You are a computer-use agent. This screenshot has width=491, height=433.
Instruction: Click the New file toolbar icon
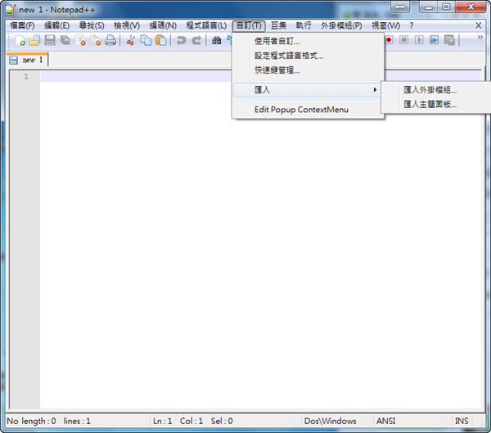(20, 40)
